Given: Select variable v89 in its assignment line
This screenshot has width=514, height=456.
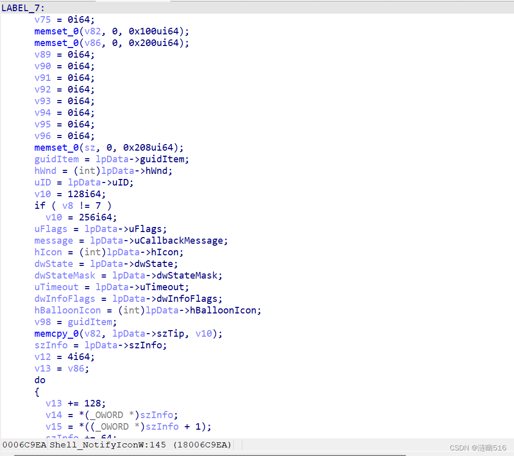Looking at the screenshot, I should coord(42,55).
